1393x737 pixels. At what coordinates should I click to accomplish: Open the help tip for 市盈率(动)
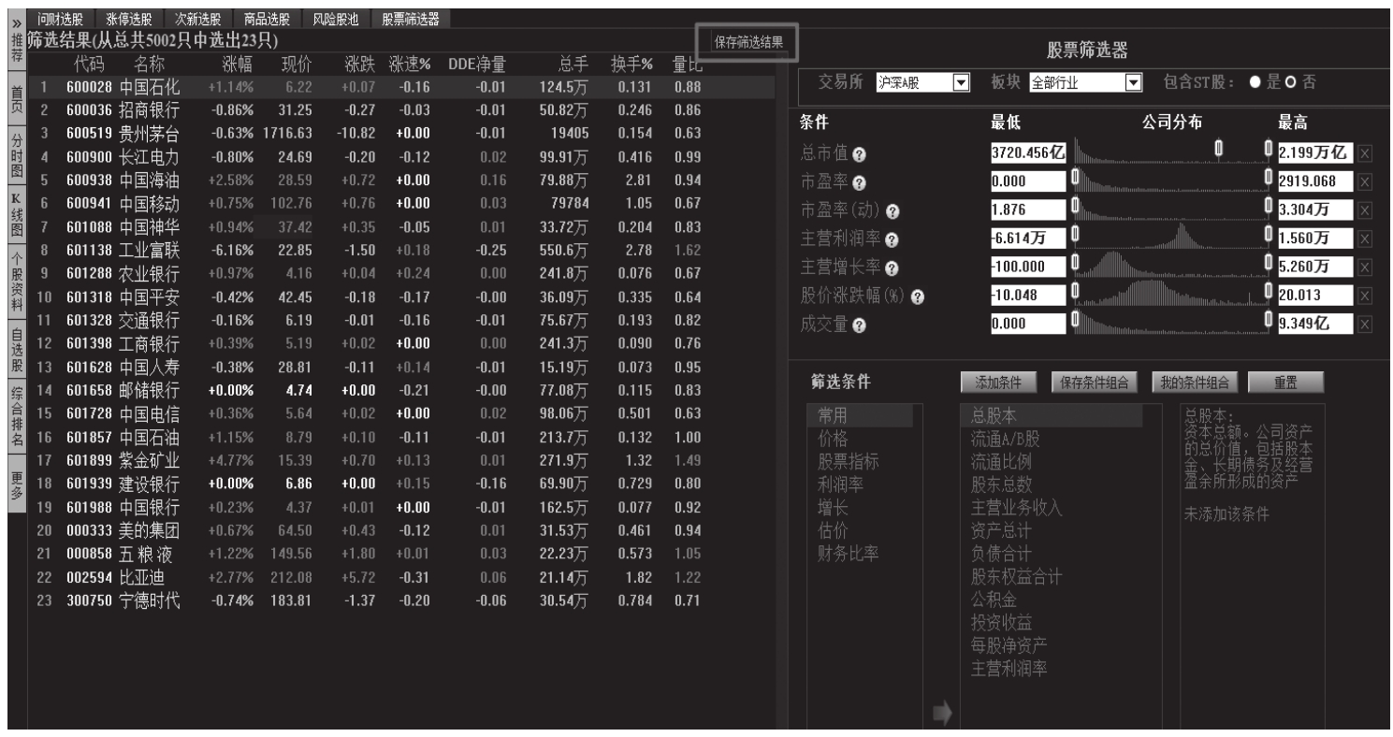point(894,210)
